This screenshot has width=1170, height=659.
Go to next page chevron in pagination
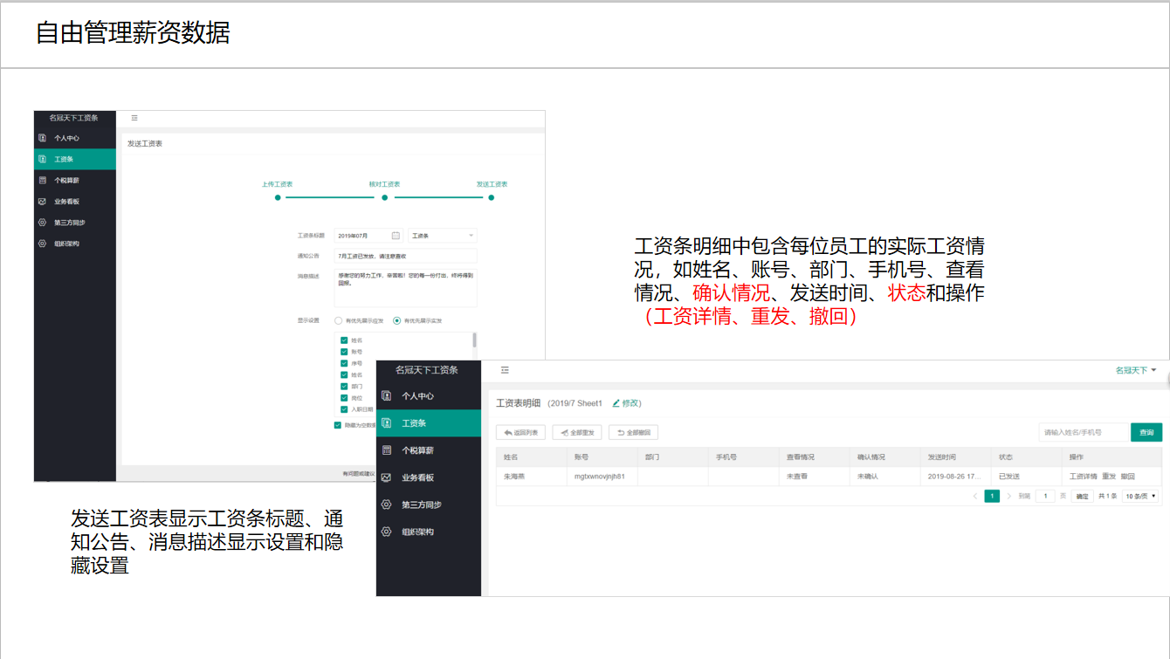pyautogui.click(x=1009, y=496)
